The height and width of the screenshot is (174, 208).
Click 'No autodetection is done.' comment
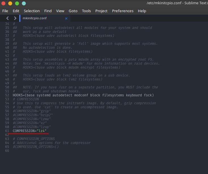point(43,48)
